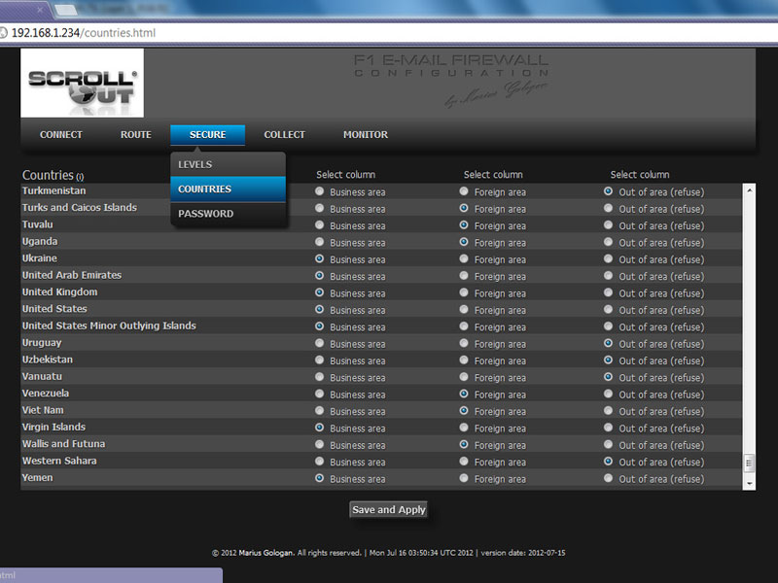Open the CONNECT menu
This screenshot has height=583, width=778.
coord(61,135)
